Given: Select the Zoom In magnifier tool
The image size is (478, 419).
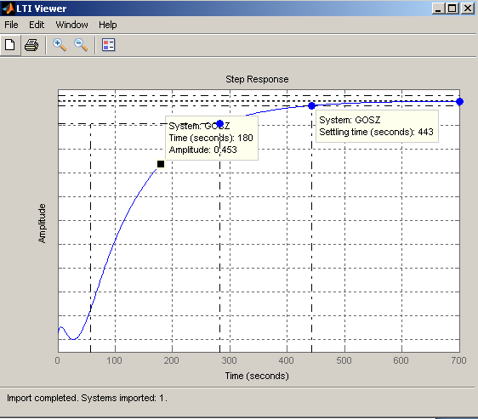Looking at the screenshot, I should pyautogui.click(x=60, y=45).
